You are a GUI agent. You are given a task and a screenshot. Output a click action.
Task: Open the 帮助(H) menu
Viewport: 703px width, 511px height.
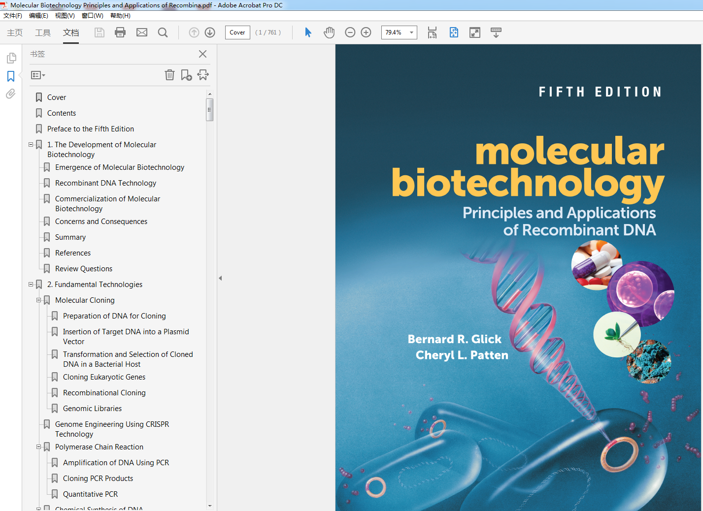pos(120,16)
